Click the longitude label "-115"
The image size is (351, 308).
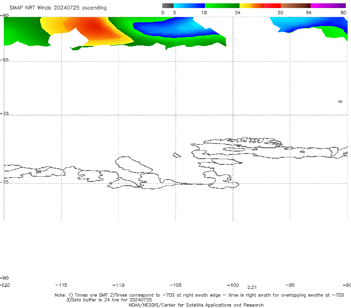tap(61, 285)
